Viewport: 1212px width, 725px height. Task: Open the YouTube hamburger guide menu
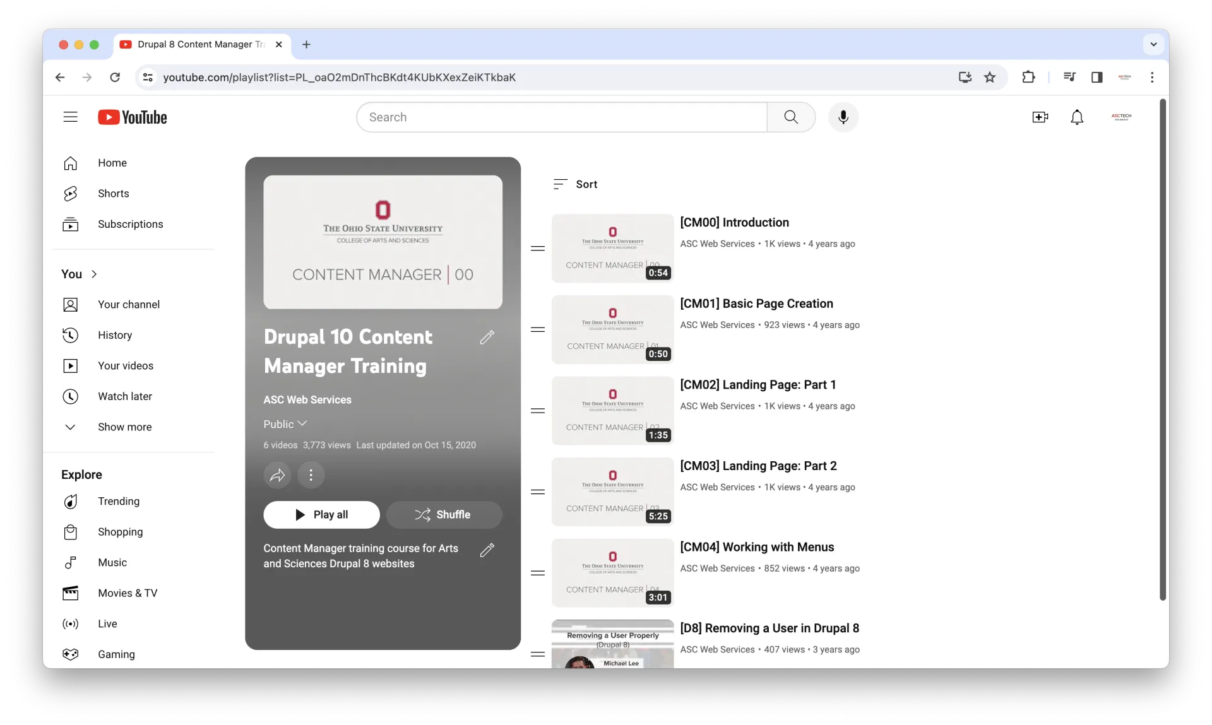pos(70,117)
